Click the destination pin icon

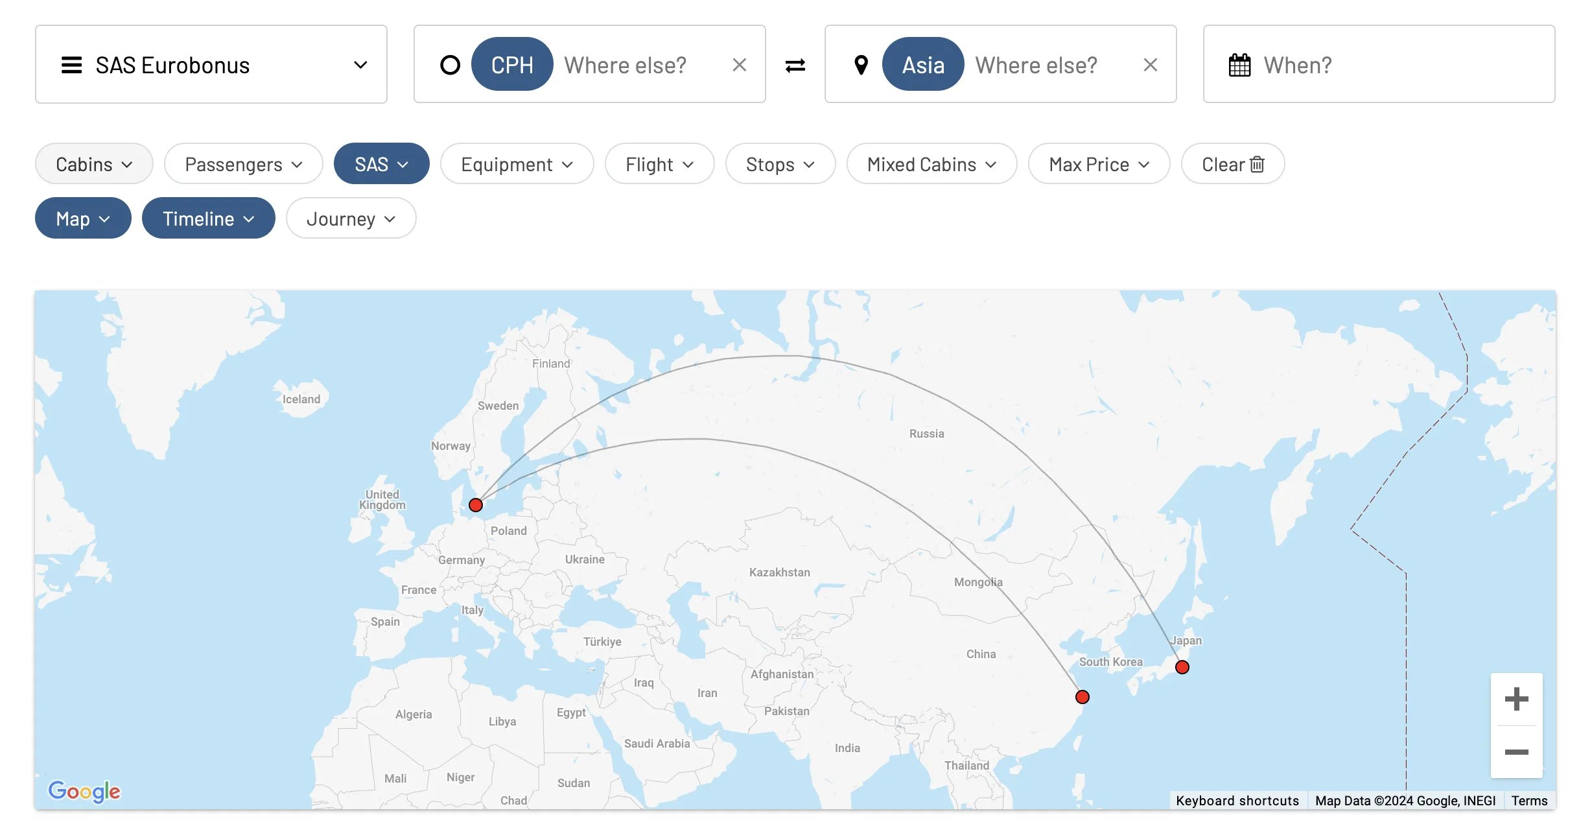pyautogui.click(x=861, y=65)
